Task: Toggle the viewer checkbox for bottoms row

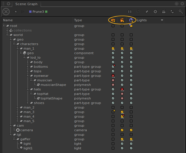Action: click(113, 67)
